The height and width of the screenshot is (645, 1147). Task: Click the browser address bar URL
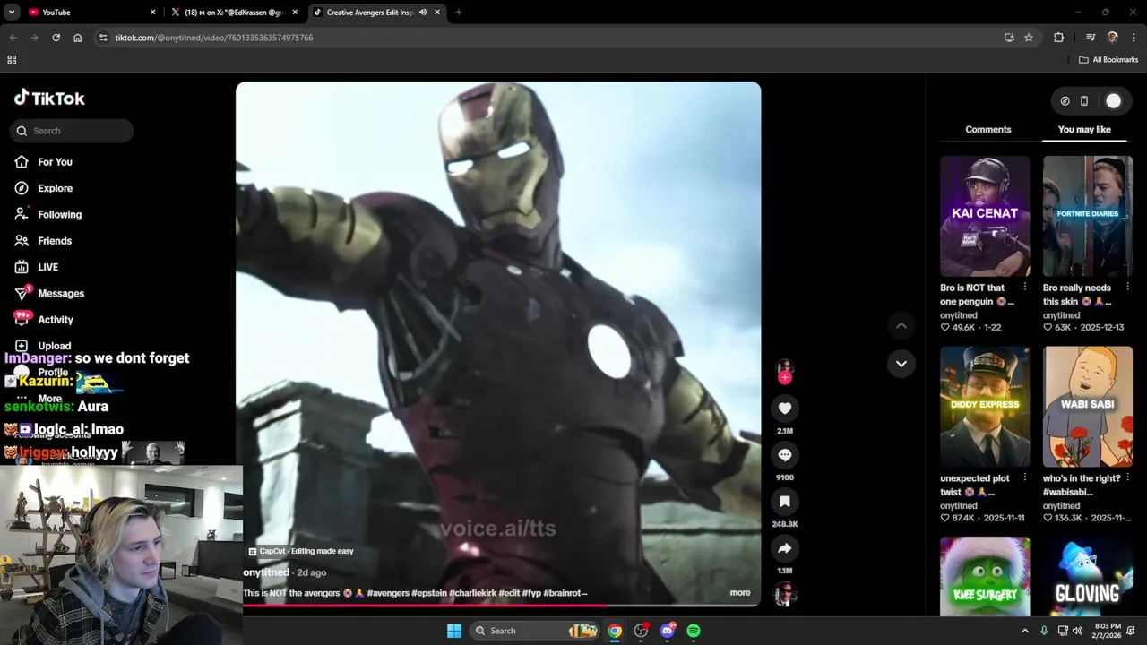click(x=214, y=38)
